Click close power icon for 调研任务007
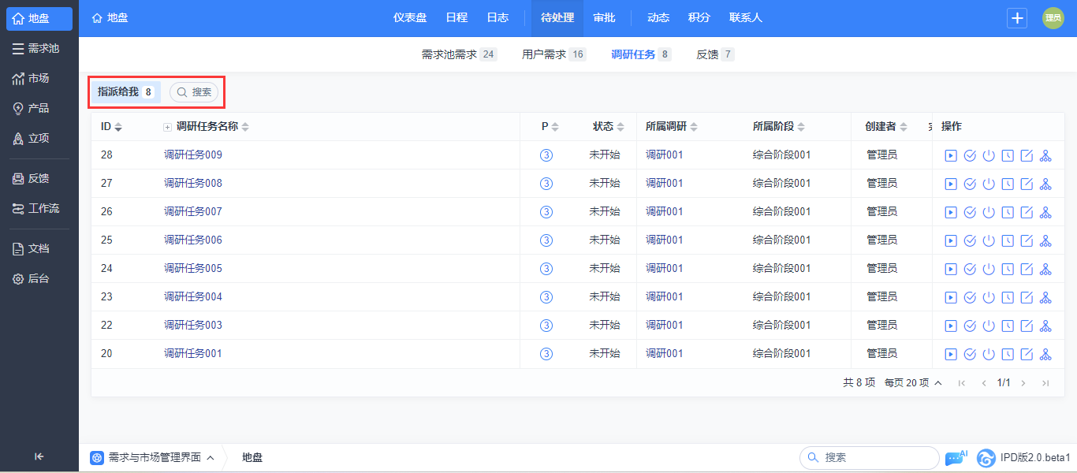Screen dimensions: 1077x473 click(989, 212)
